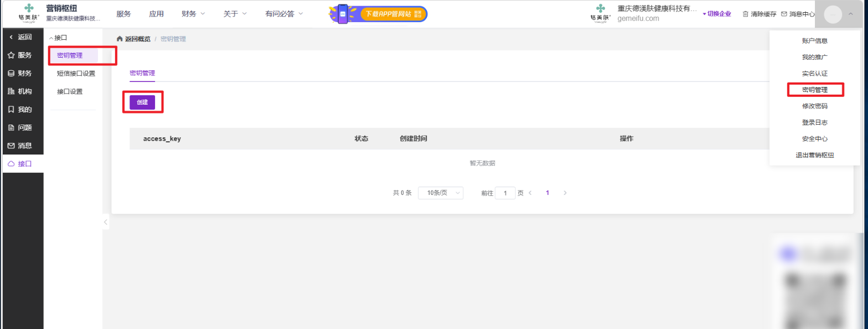Click the 操作 column header
Viewport: 868px width, 329px height.
[627, 138]
